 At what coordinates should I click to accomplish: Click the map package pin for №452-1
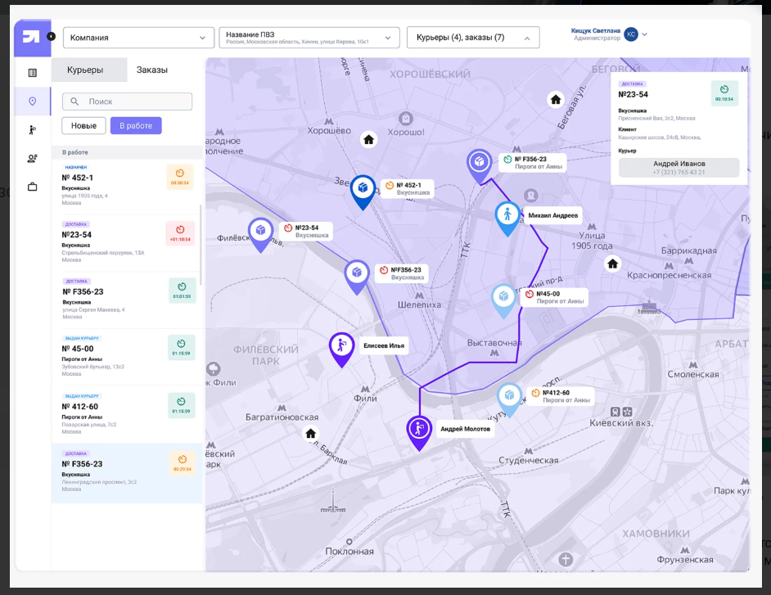[363, 192]
